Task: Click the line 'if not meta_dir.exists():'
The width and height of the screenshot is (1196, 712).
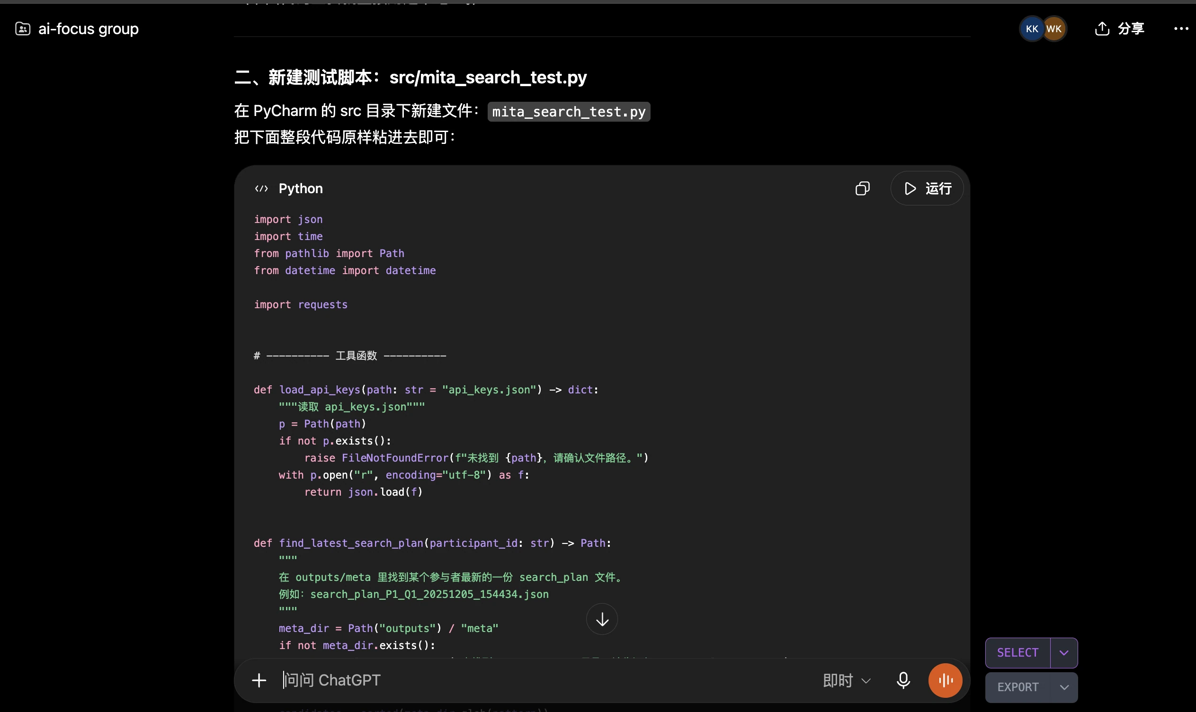Action: coord(357,646)
